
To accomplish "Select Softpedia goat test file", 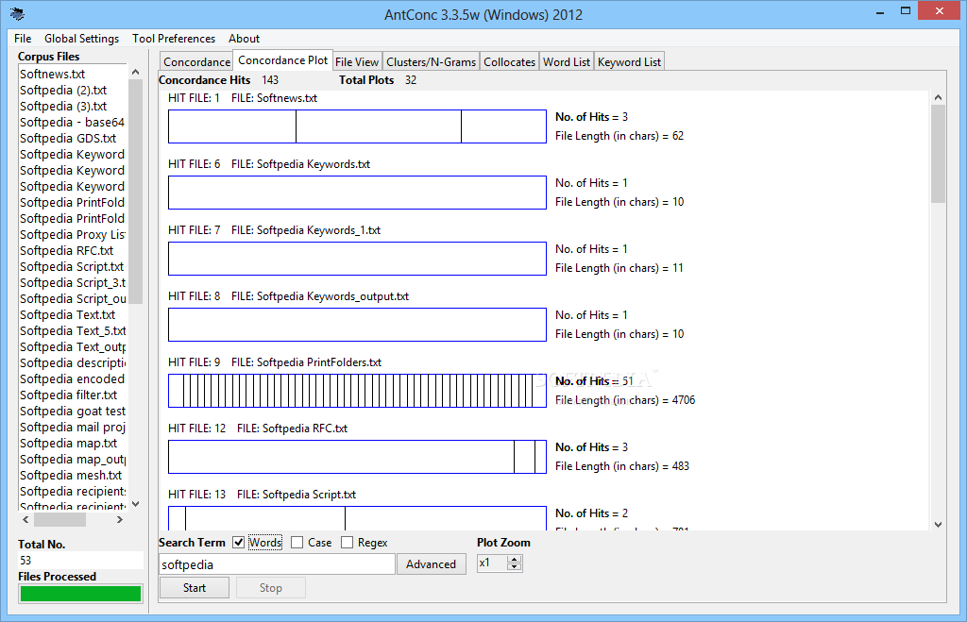I will click(x=72, y=411).
